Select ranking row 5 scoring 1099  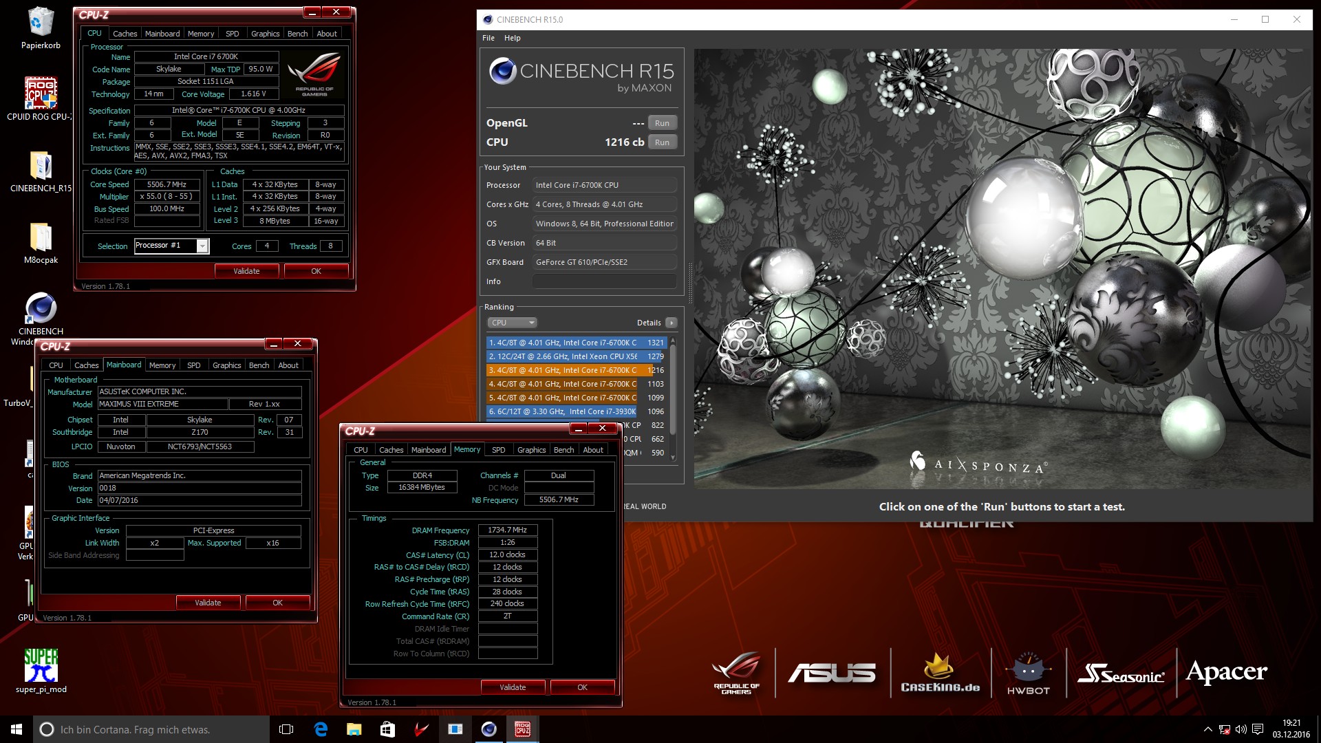tap(577, 398)
